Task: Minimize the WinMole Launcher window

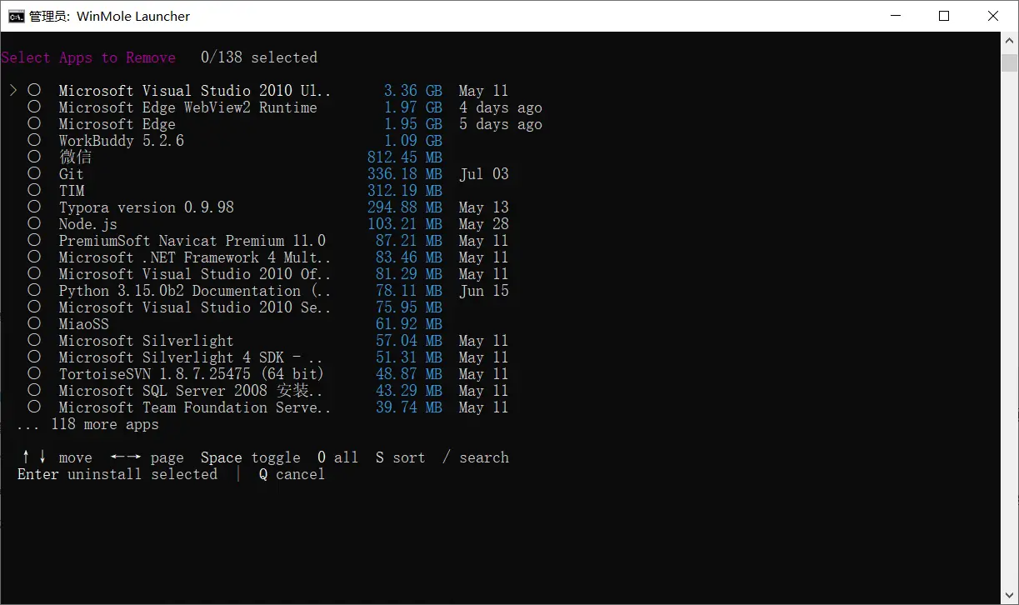Action: point(896,16)
